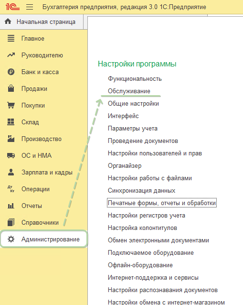Click the Отчеты bar chart icon
Image resolution: width=243 pixels, height=305 pixels.
pos(11,206)
